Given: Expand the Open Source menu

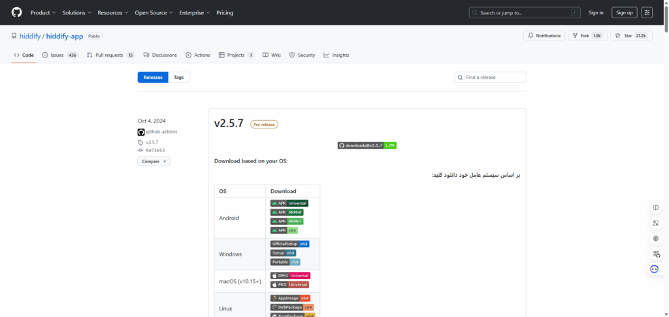Looking at the screenshot, I should pyautogui.click(x=154, y=13).
